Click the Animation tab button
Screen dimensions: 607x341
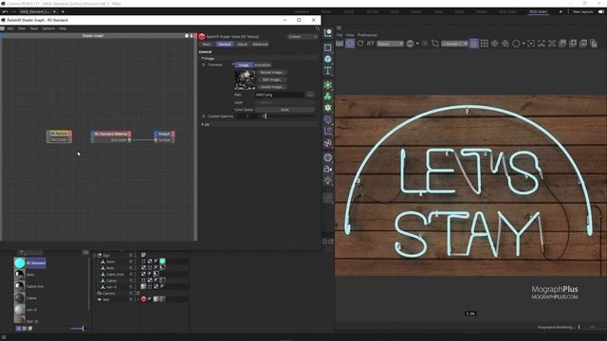point(263,65)
